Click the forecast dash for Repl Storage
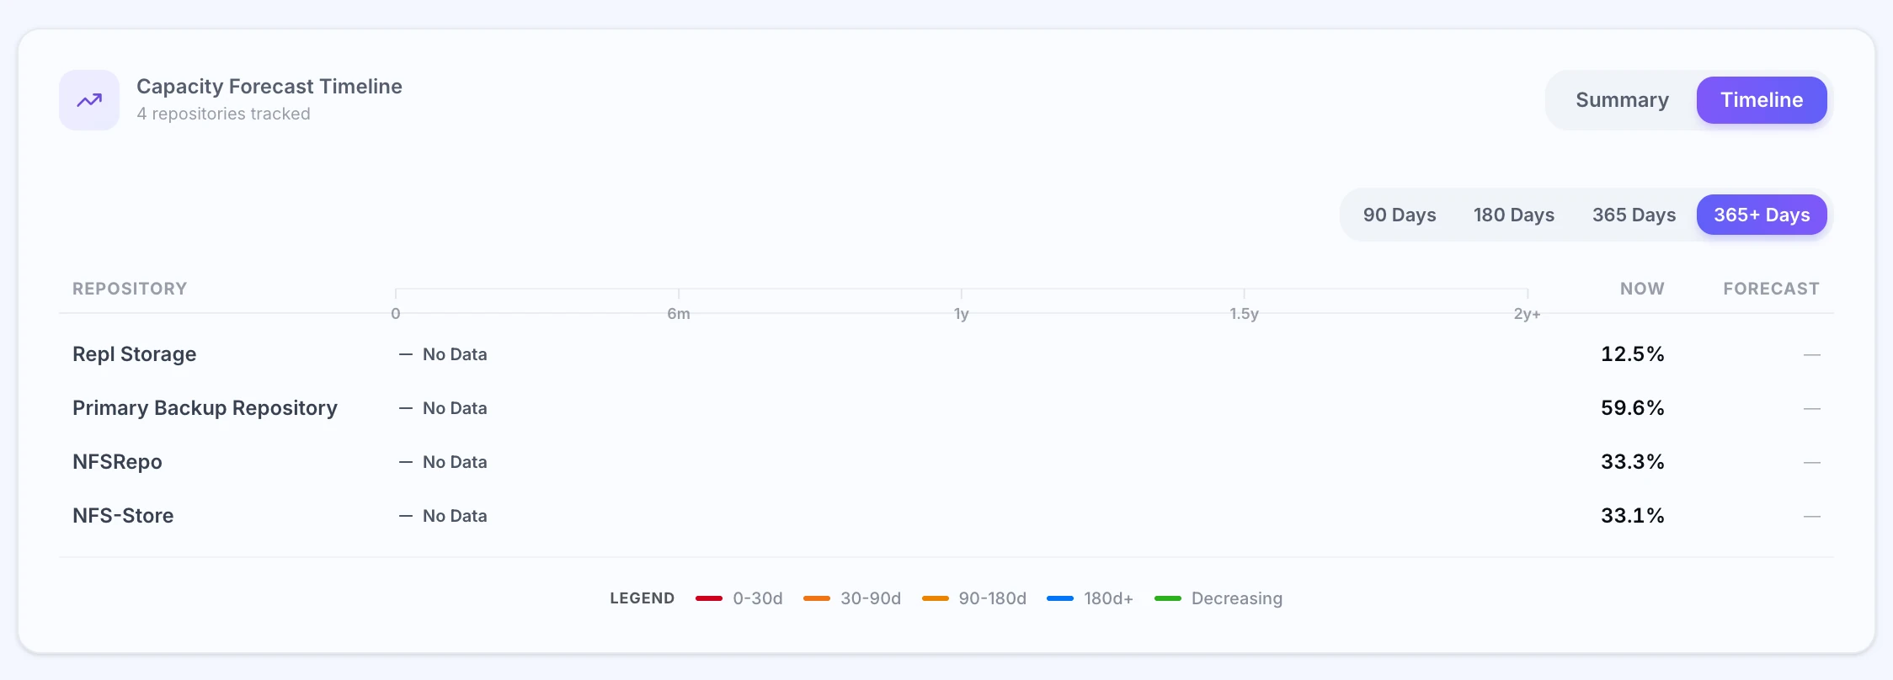Viewport: 1893px width, 680px height. point(1812,354)
